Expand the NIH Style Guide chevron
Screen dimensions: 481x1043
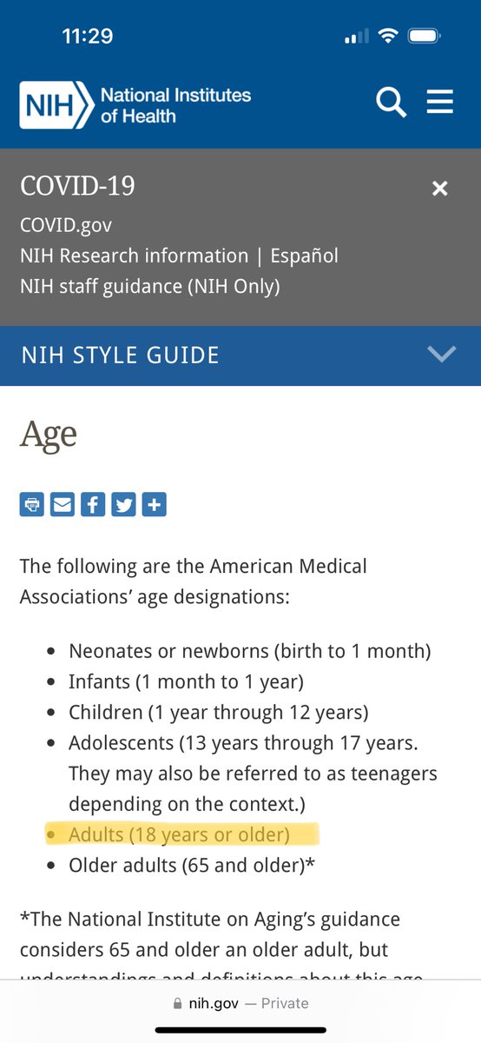(x=442, y=355)
